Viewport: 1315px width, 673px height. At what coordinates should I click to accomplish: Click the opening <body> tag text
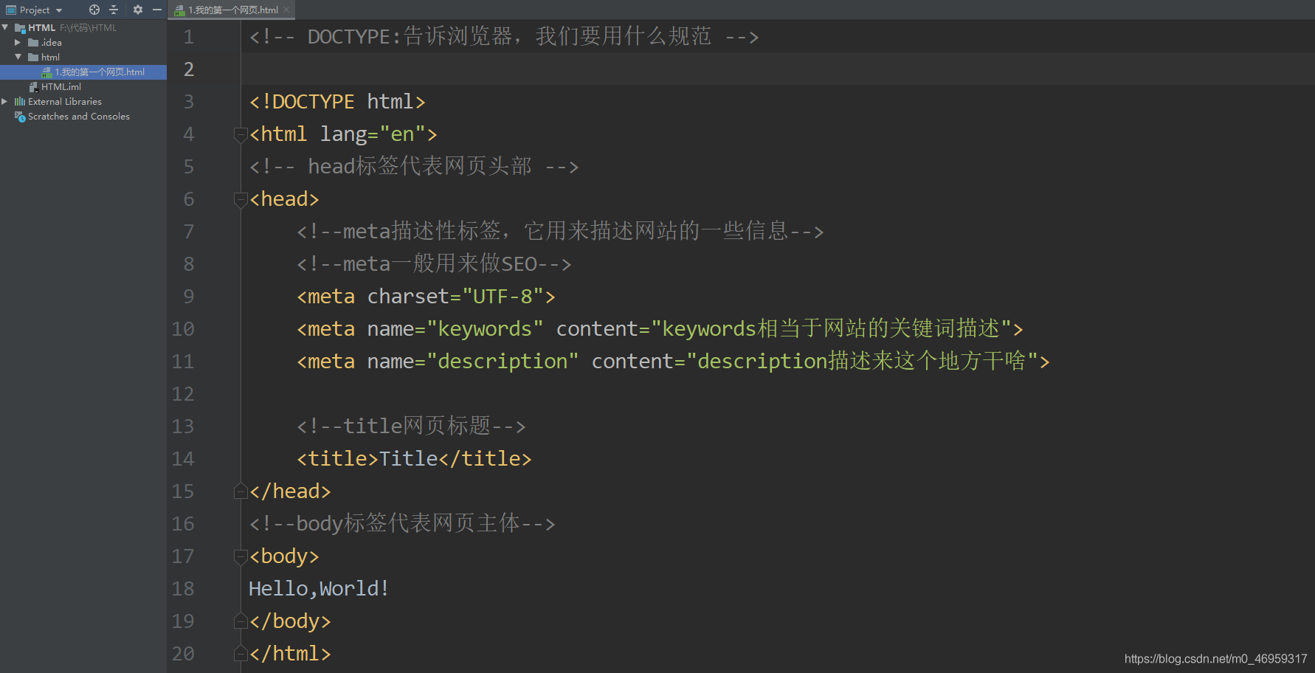point(284,556)
